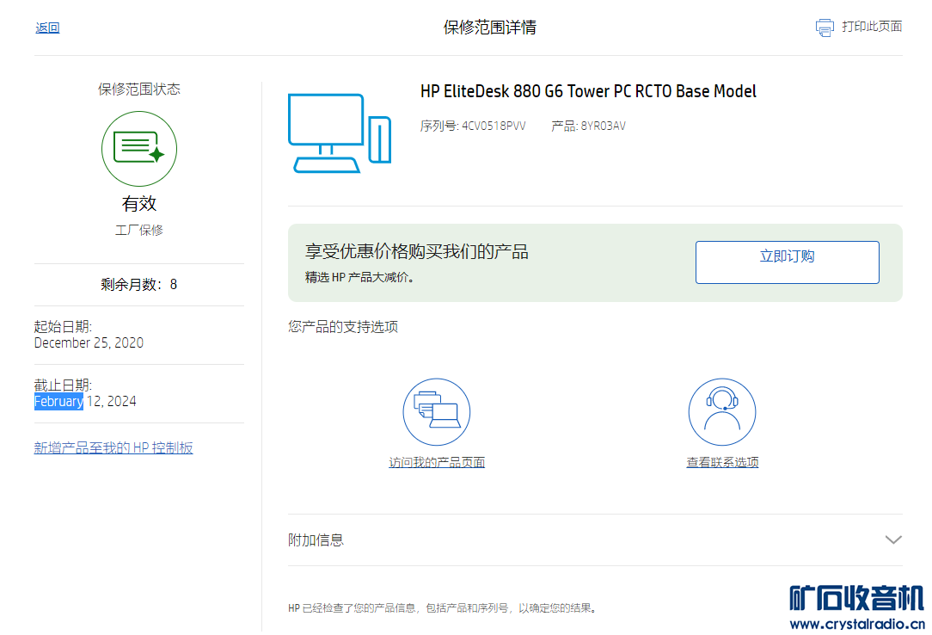
Task: Open the 访问我的产品页面 link
Action: coord(437,463)
